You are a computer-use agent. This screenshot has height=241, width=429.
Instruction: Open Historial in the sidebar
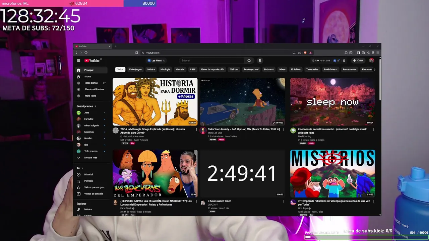click(91, 174)
